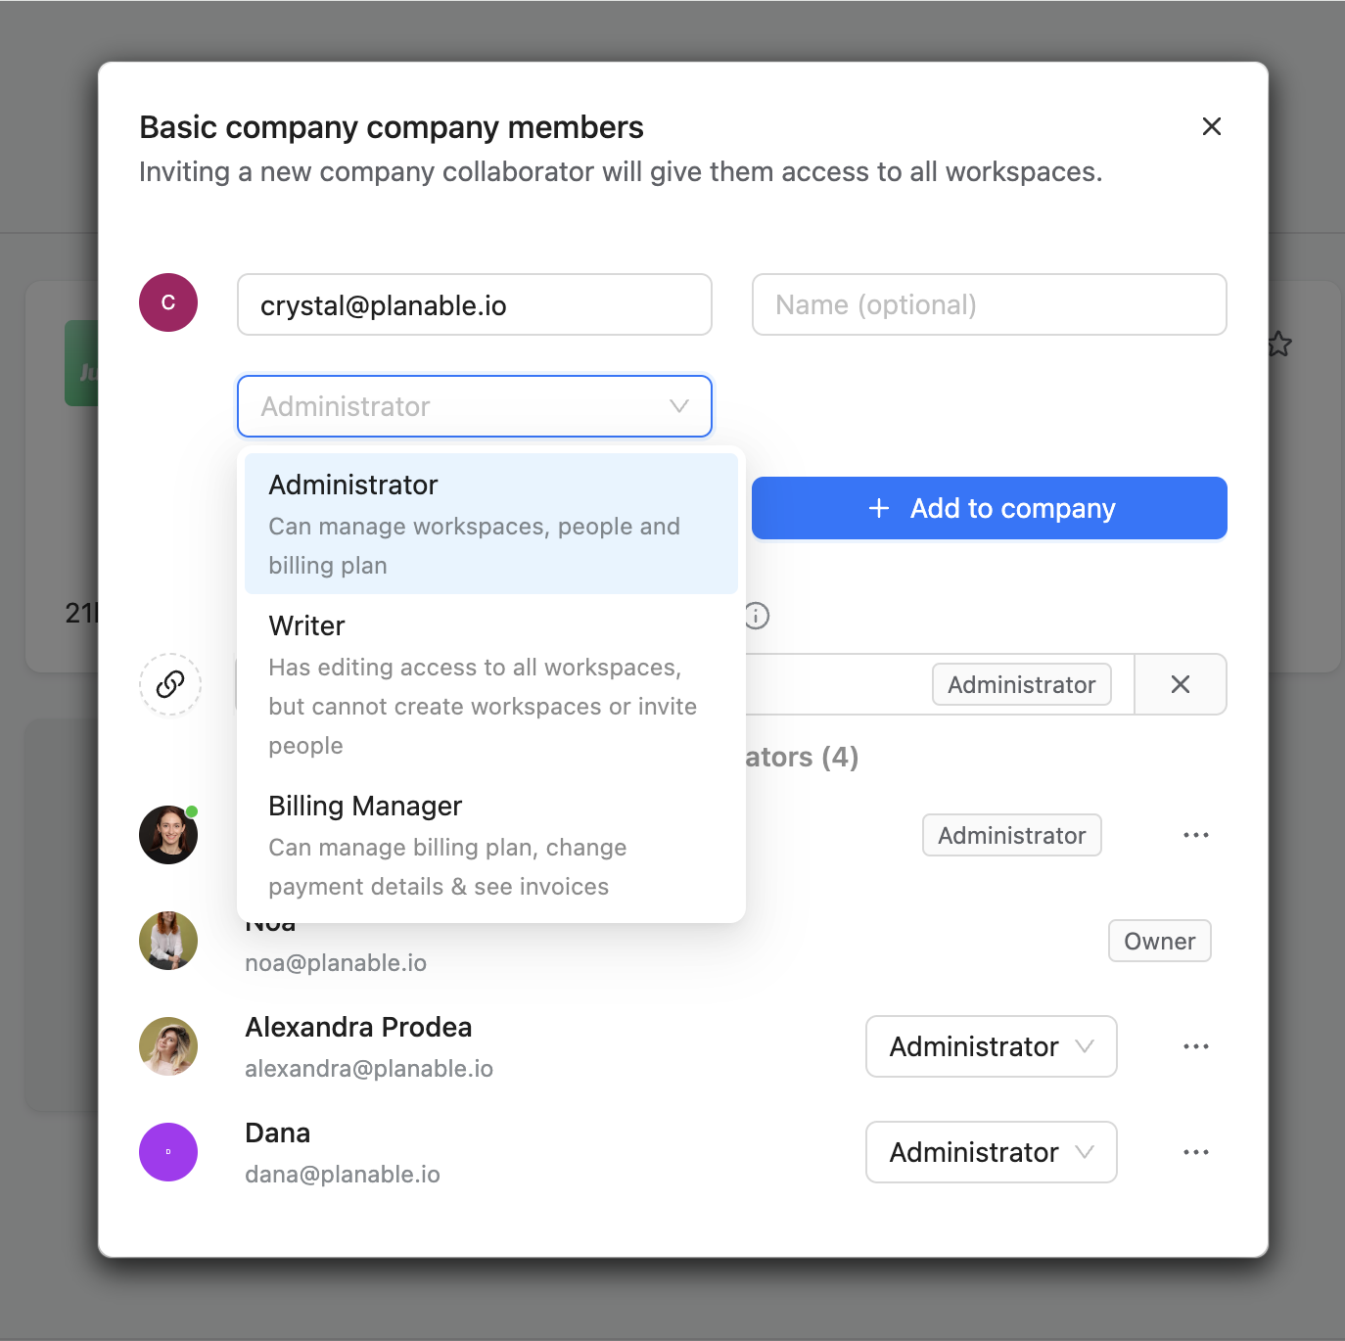
Task: Open Alexandra Prodea's role dropdown
Action: [x=991, y=1046]
